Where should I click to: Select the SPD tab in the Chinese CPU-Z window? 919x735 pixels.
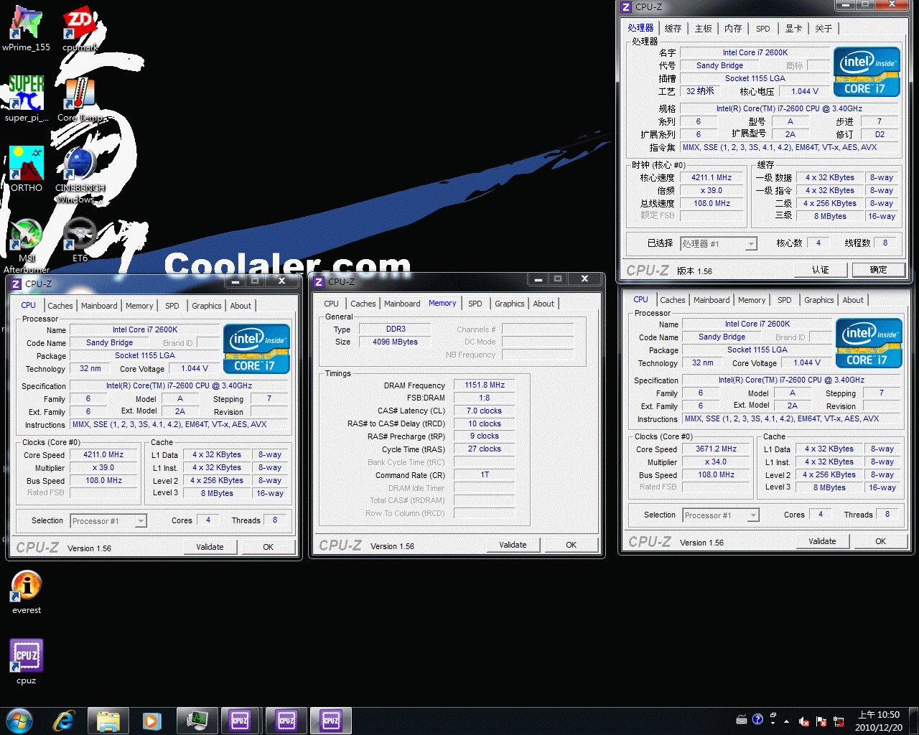tap(763, 29)
